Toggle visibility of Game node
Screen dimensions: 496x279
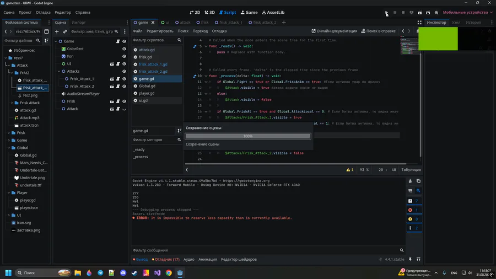click(124, 41)
